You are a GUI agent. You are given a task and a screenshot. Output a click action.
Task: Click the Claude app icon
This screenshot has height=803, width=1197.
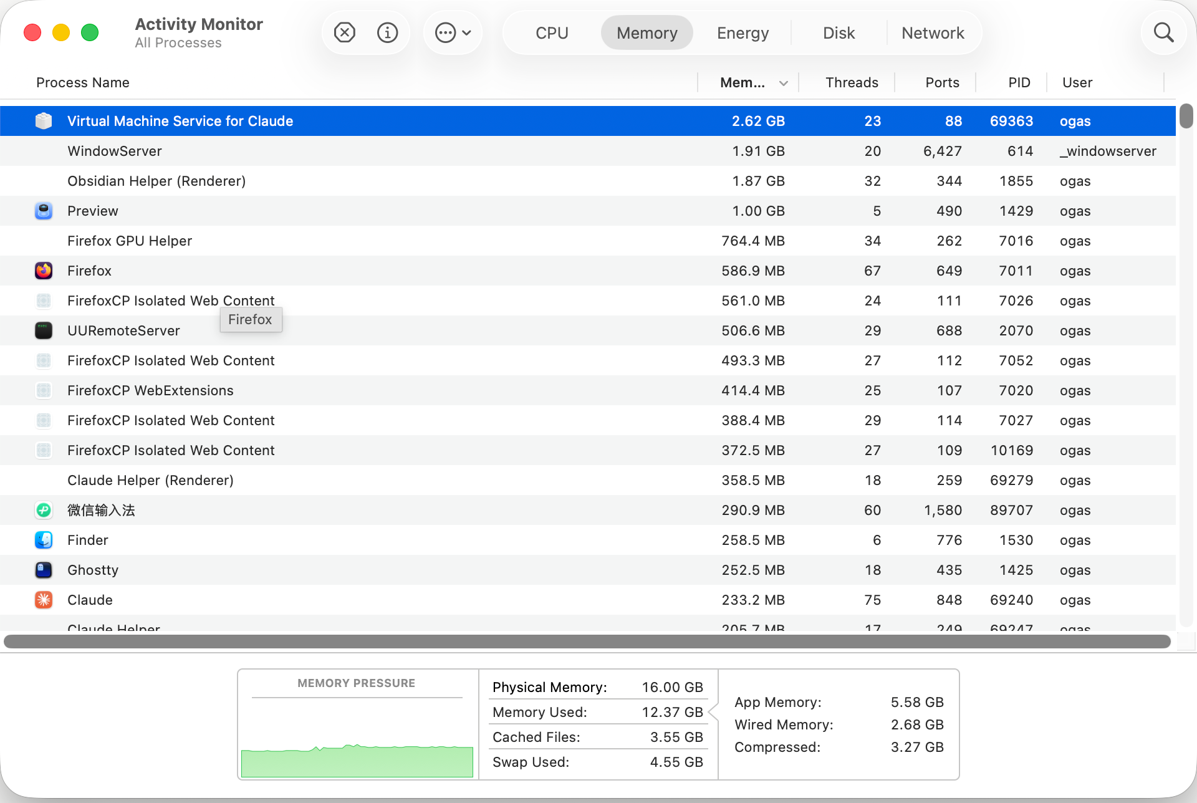[x=44, y=600]
